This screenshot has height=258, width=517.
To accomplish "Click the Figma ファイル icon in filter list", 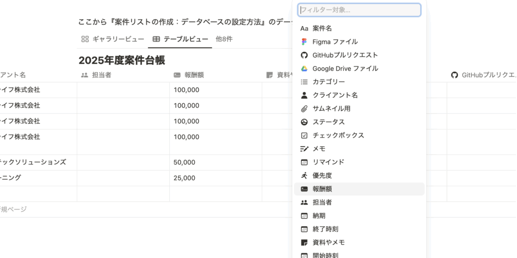I will tap(304, 42).
